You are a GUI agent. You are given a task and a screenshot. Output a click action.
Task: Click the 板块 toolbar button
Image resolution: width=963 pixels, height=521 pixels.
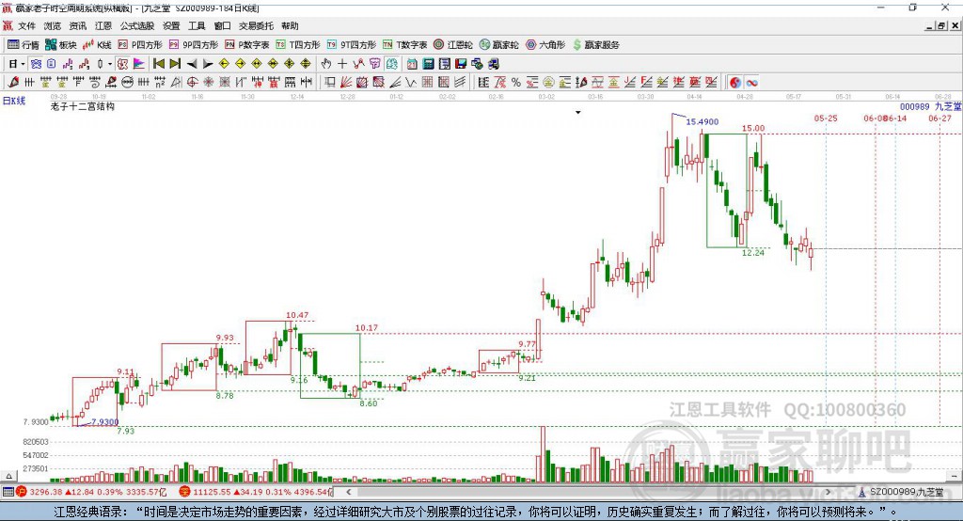click(x=61, y=44)
